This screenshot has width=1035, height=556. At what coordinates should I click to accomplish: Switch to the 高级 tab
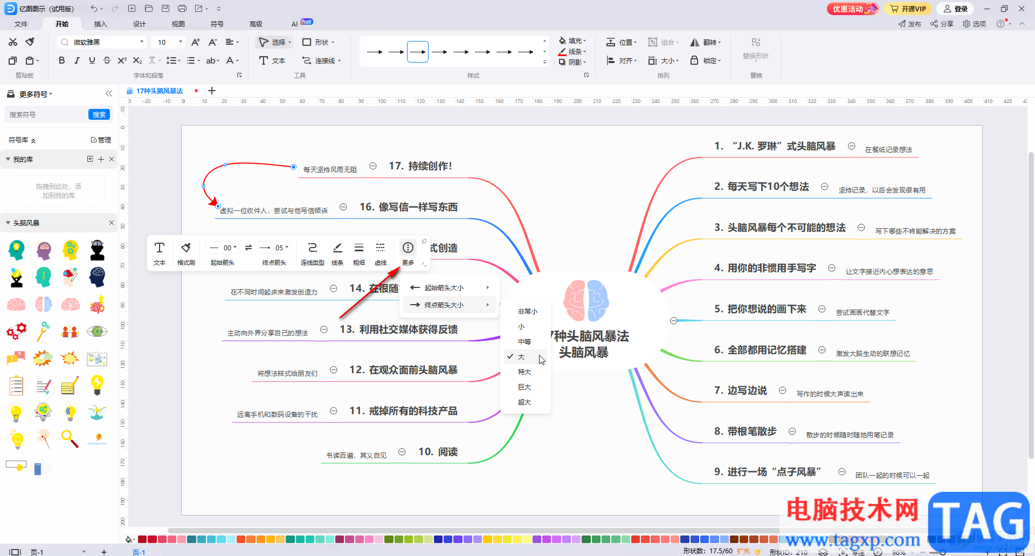click(256, 24)
